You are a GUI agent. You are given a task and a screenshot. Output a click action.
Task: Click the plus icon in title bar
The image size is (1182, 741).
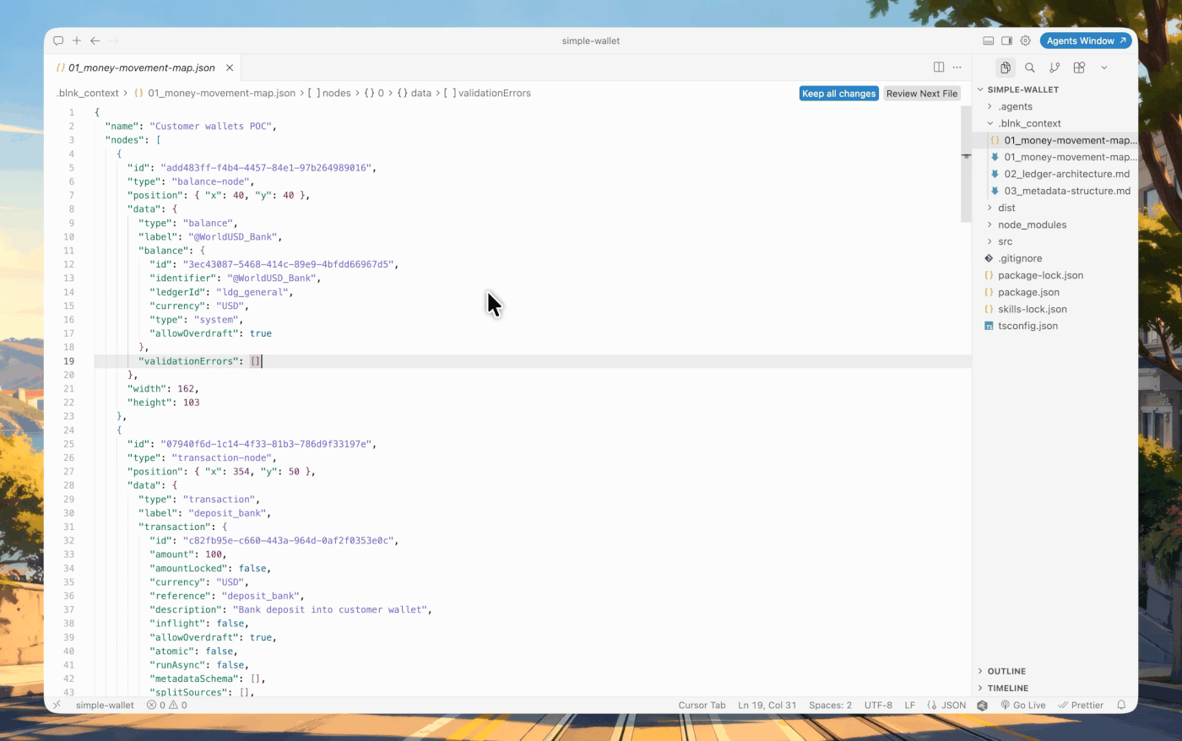click(77, 41)
